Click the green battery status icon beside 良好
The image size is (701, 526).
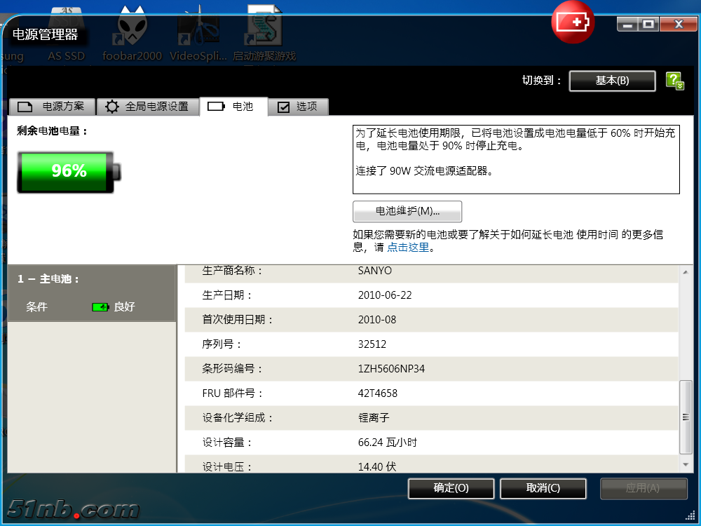[x=101, y=307]
